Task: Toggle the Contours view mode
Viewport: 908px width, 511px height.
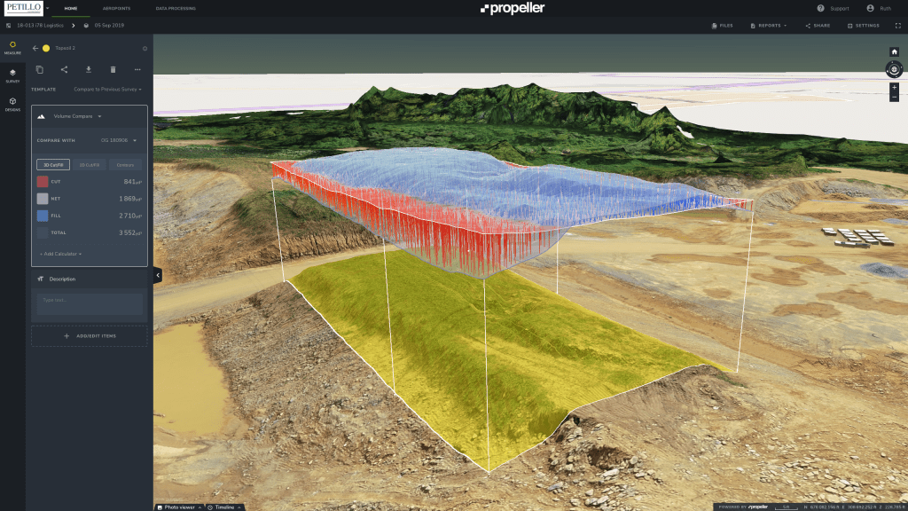Action: [125, 164]
